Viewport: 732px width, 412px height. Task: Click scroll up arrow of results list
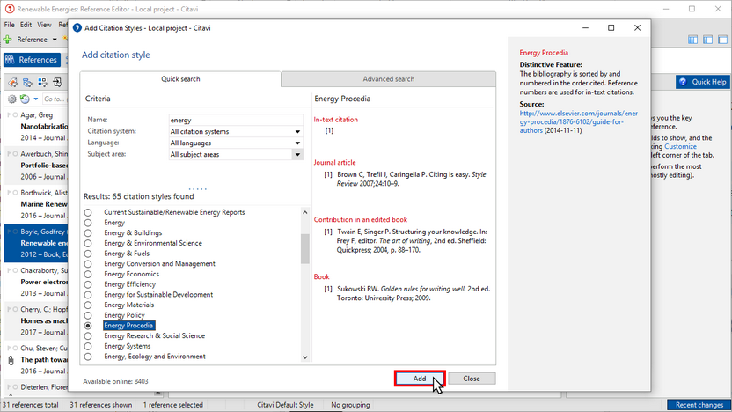click(304, 212)
